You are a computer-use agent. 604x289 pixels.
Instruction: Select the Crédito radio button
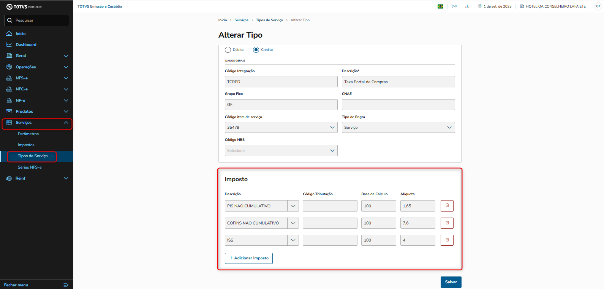(x=256, y=50)
